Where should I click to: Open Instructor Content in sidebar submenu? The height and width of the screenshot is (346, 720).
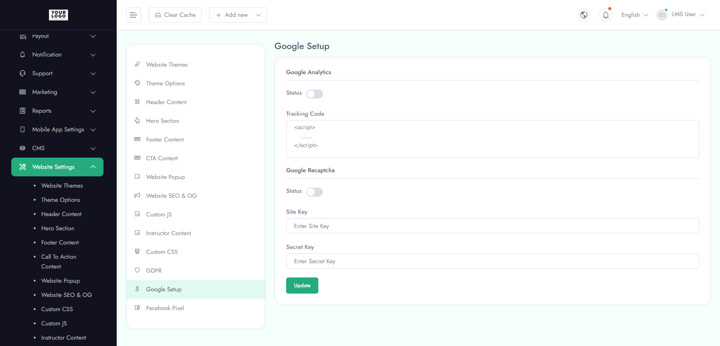[x=64, y=338]
